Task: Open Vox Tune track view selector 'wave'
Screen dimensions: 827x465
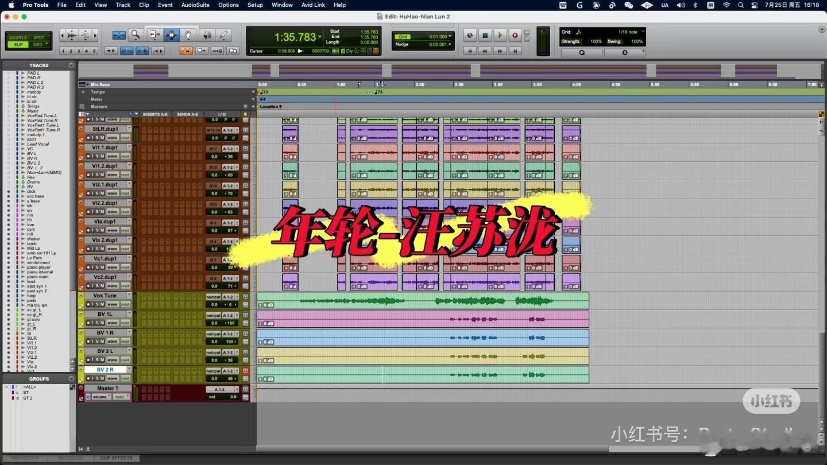Action: pos(113,304)
